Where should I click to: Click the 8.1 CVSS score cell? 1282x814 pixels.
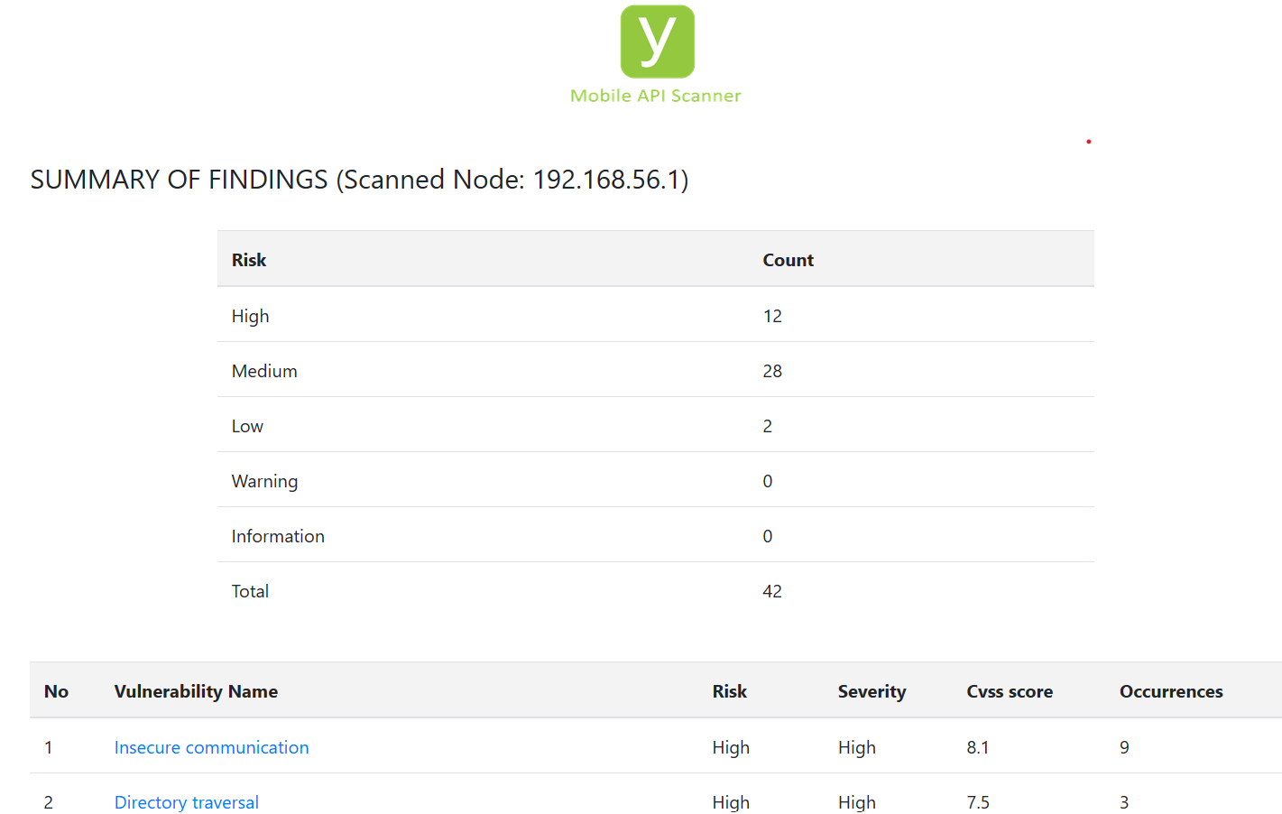tap(978, 747)
